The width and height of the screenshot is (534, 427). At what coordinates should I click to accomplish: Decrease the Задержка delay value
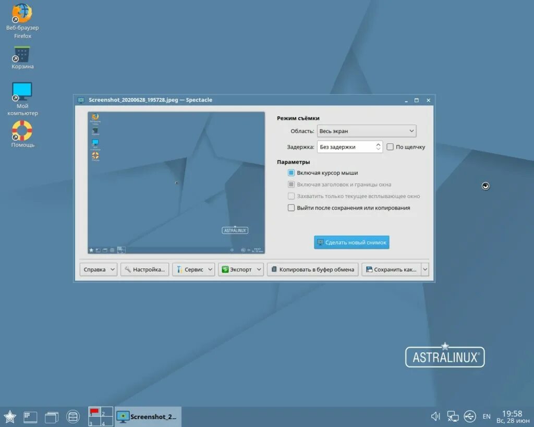tap(378, 150)
